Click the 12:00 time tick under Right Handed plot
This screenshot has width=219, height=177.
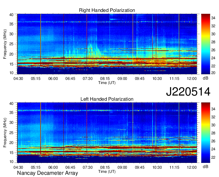click(x=192, y=79)
